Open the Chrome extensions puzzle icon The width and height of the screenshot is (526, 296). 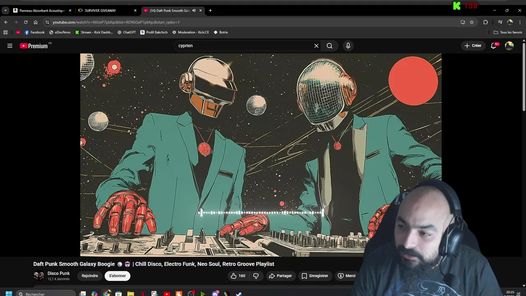pyautogui.click(x=485, y=22)
